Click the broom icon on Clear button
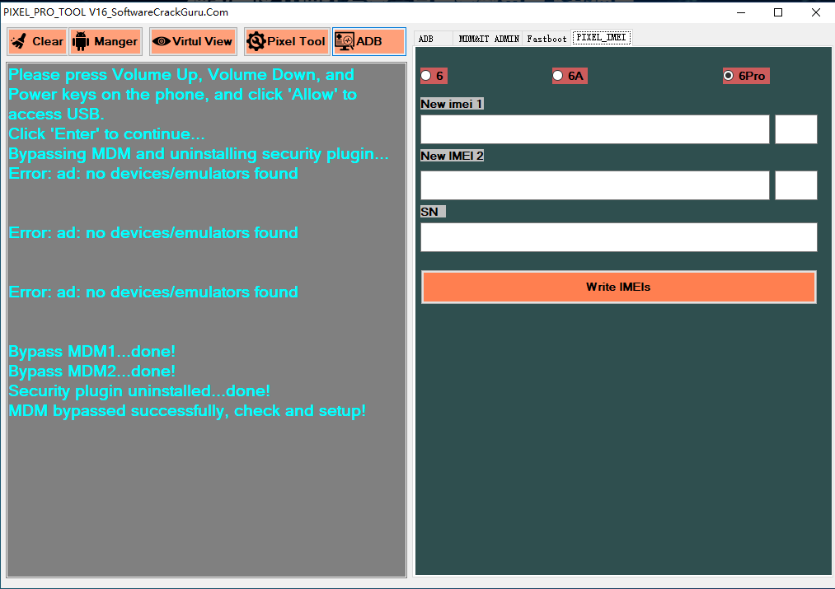 point(21,41)
